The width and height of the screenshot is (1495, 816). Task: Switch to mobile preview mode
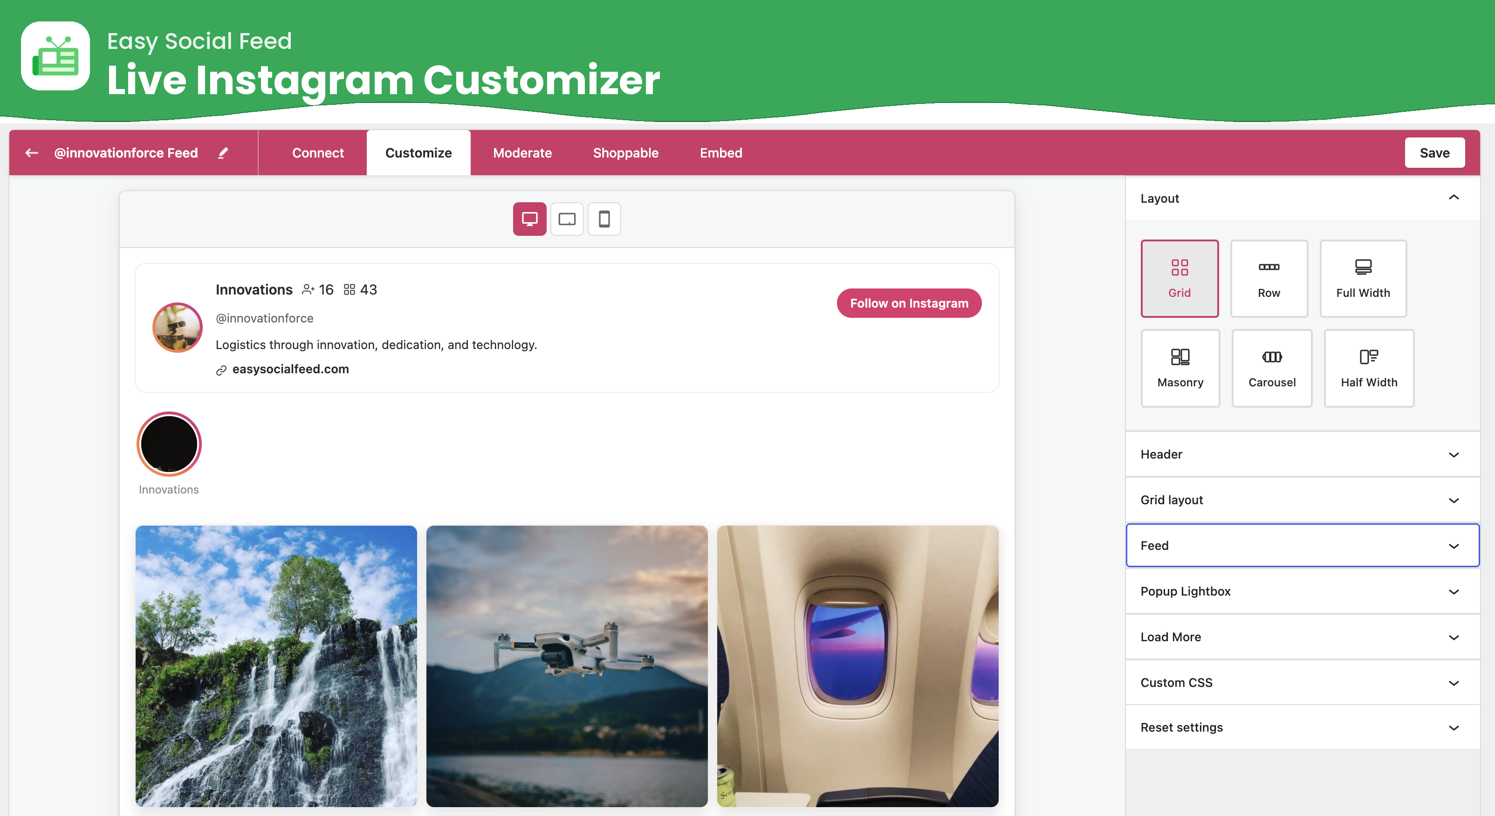(x=604, y=219)
